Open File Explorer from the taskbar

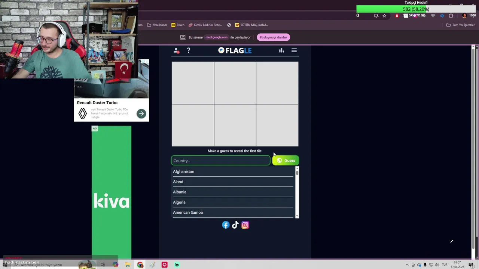(x=128, y=265)
